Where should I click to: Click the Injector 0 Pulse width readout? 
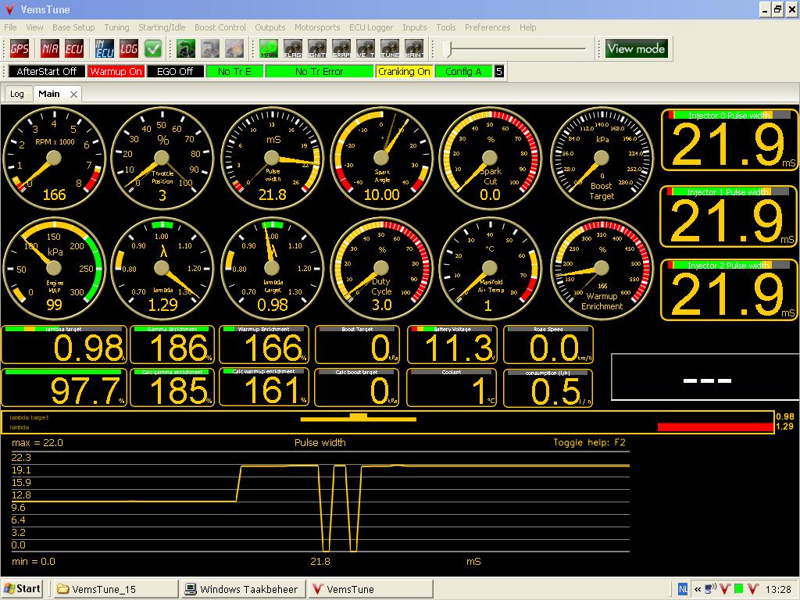click(x=729, y=140)
